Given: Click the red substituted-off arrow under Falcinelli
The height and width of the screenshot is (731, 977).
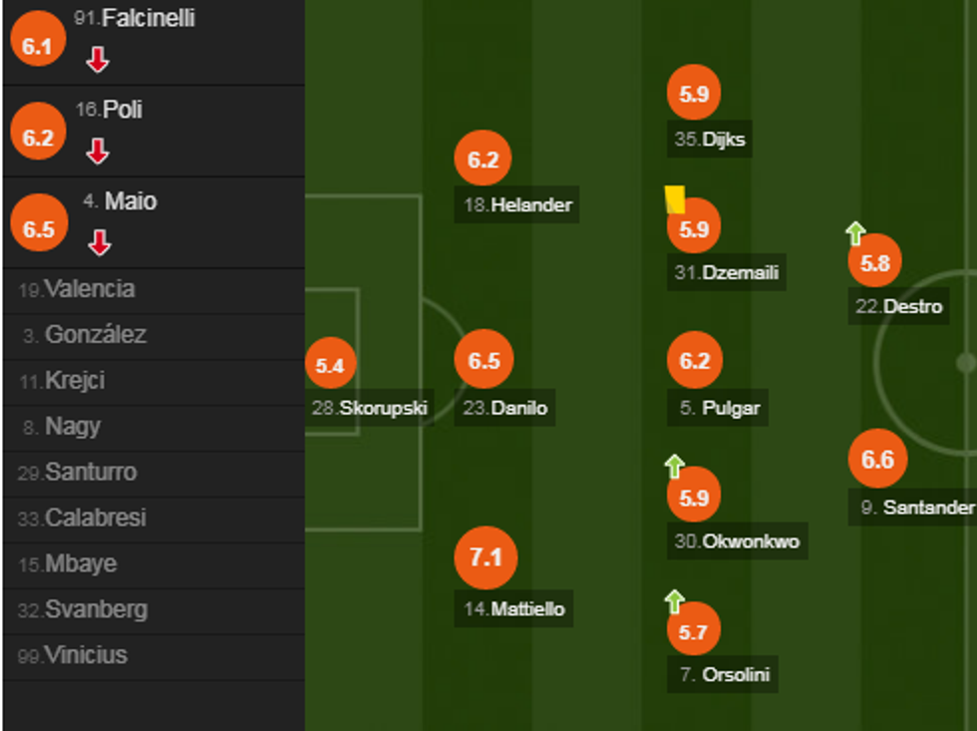Looking at the screenshot, I should tap(97, 60).
